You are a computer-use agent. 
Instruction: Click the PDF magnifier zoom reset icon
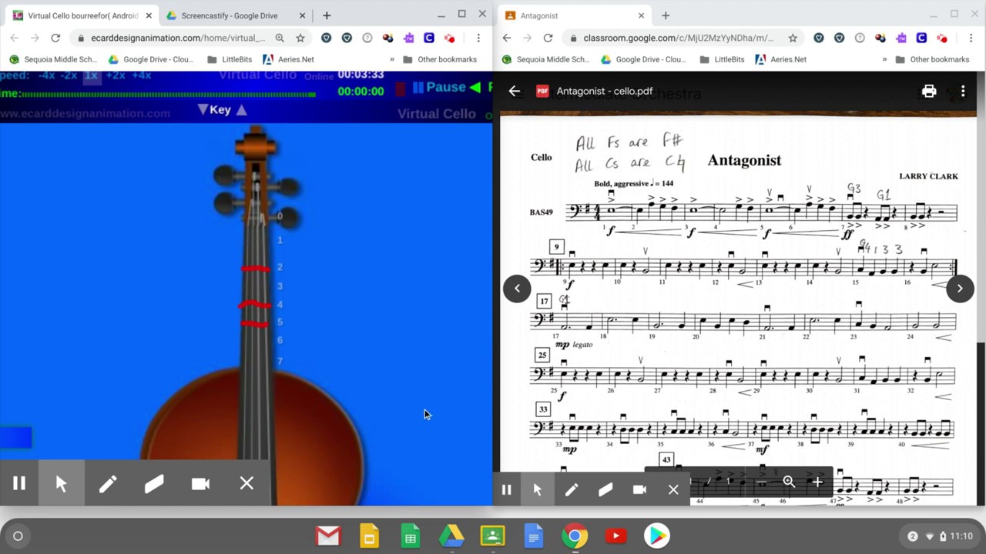(x=789, y=482)
